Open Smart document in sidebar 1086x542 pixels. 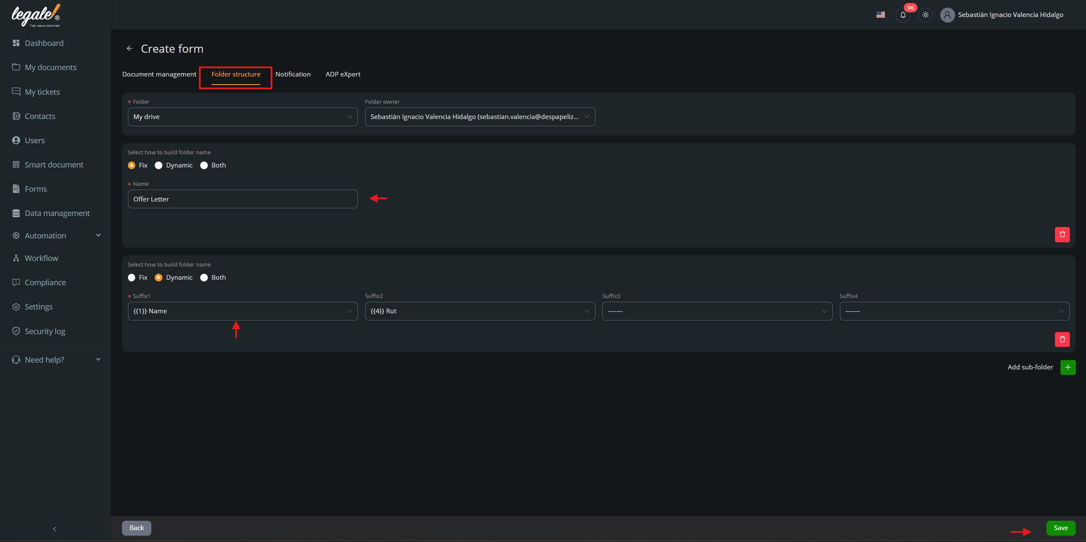[x=54, y=165]
